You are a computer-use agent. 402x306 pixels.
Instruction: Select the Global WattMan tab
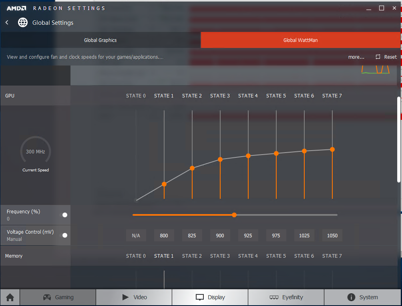coord(300,40)
